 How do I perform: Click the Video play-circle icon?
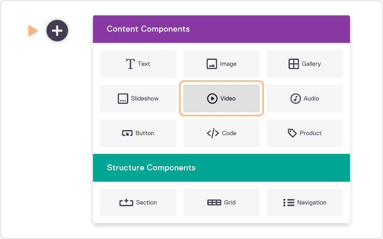tap(212, 99)
